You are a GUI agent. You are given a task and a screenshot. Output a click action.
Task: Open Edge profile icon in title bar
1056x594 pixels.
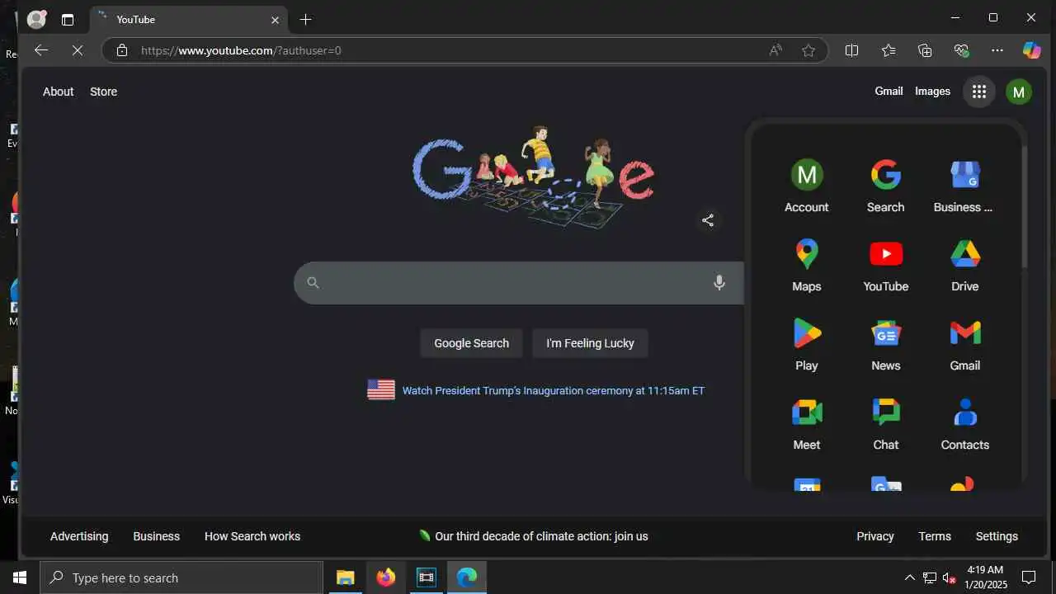[36, 19]
